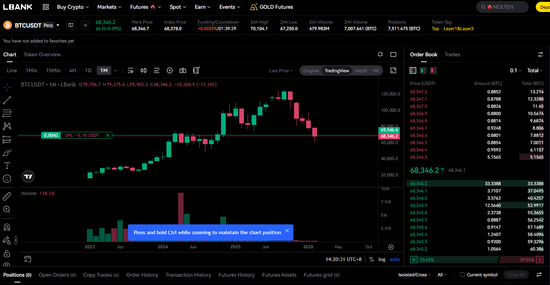Open order book settings sliders icon

click(541, 54)
